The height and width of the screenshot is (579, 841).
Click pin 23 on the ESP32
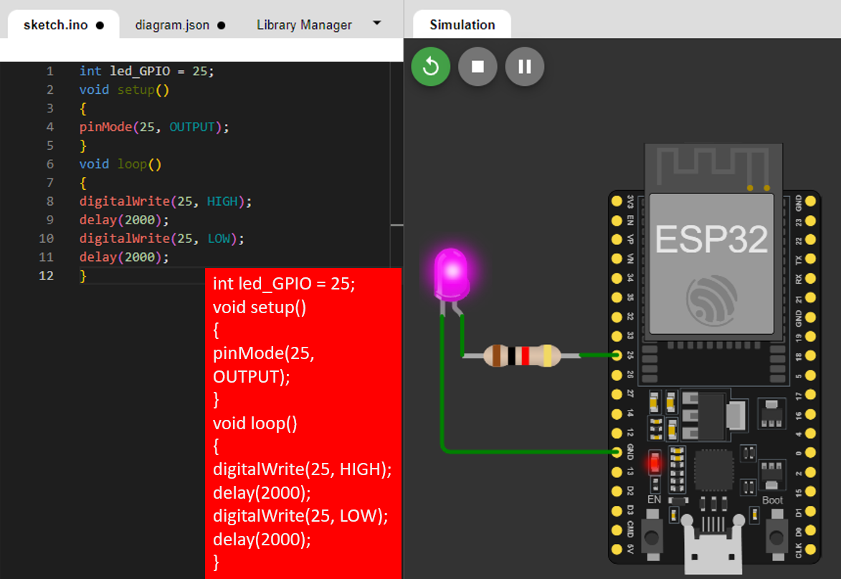[810, 221]
